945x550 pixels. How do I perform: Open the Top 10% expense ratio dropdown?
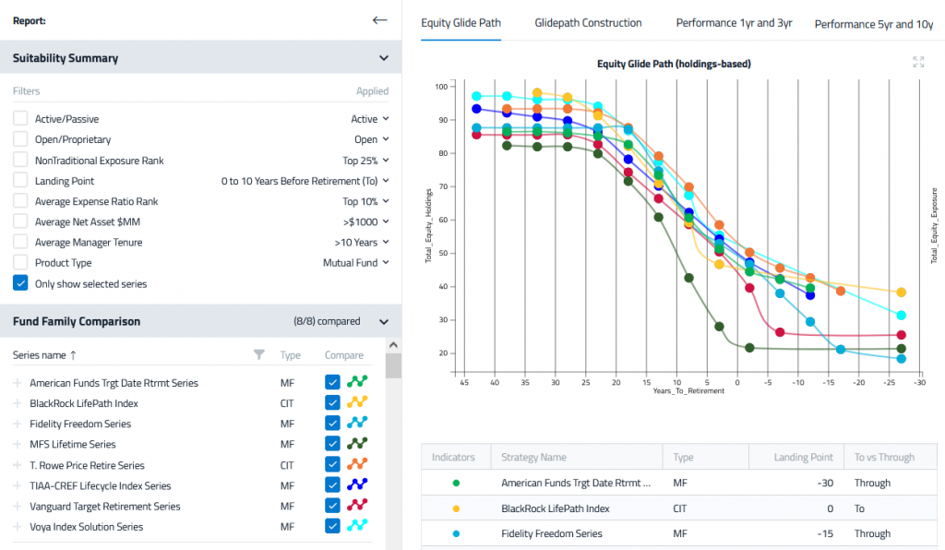pyautogui.click(x=365, y=202)
